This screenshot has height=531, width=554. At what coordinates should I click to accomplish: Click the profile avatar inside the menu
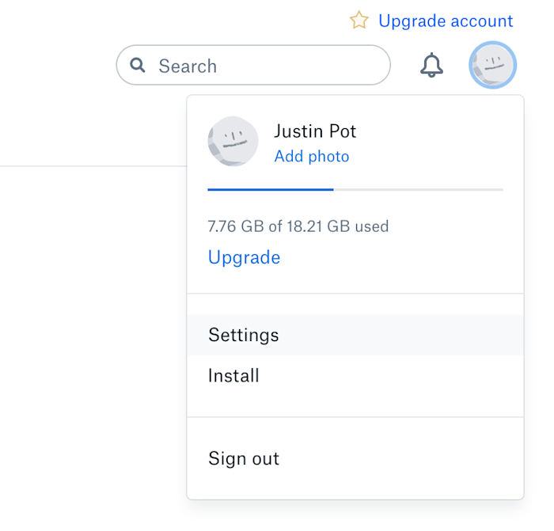[233, 142]
